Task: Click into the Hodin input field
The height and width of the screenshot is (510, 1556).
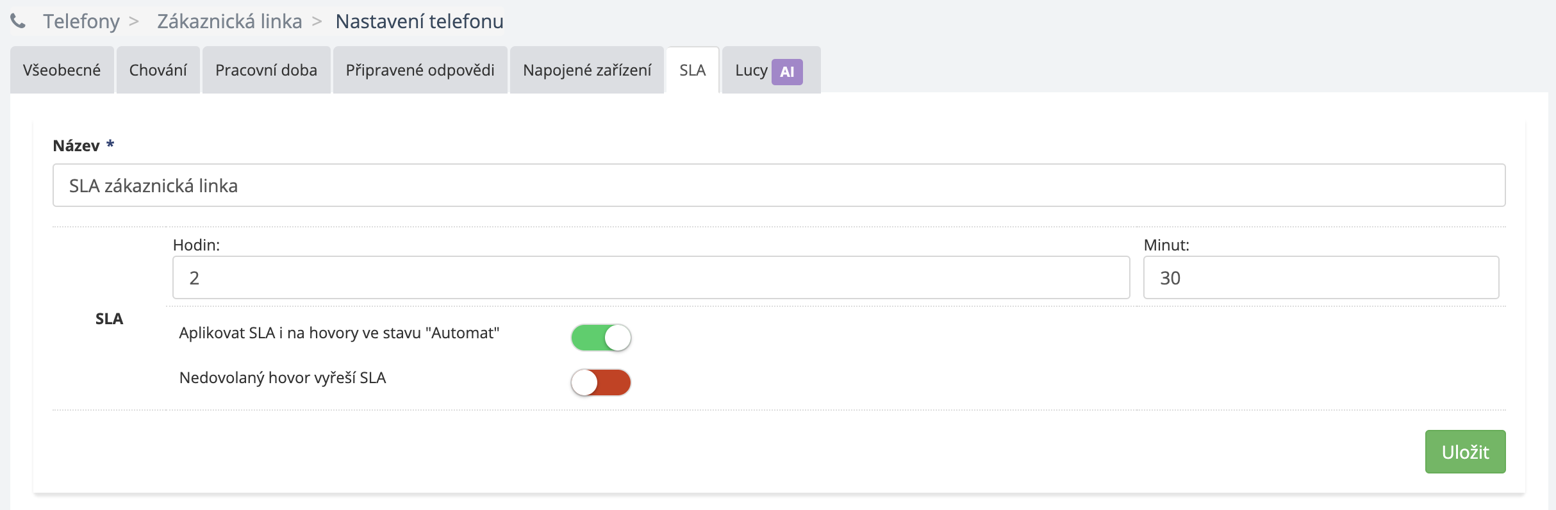Action: [x=650, y=278]
